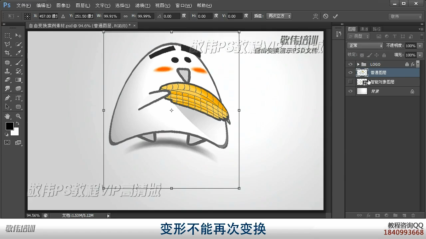Viewport: 426px width, 239px height.
Task: Select the Path Selection tool
Action: [7, 107]
